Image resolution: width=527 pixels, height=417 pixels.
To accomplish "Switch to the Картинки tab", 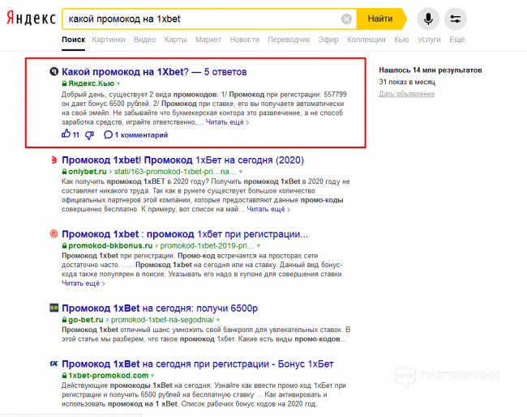I will [x=108, y=39].
